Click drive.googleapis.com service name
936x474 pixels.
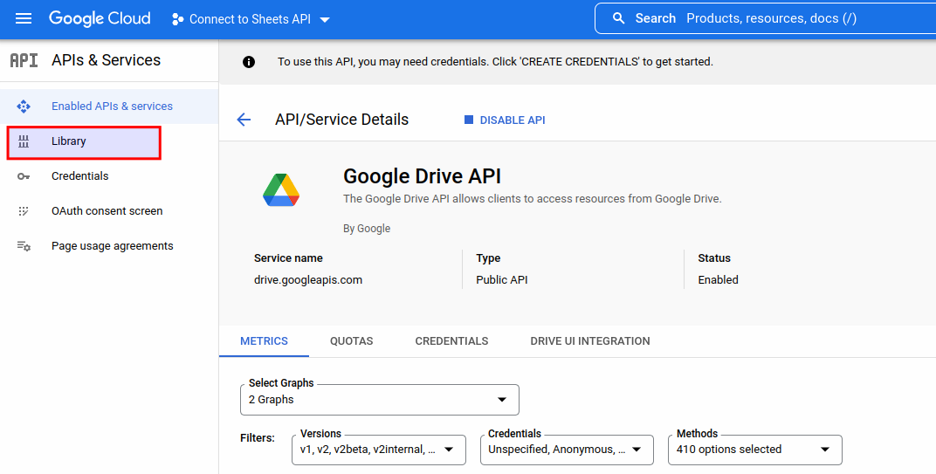tap(308, 280)
